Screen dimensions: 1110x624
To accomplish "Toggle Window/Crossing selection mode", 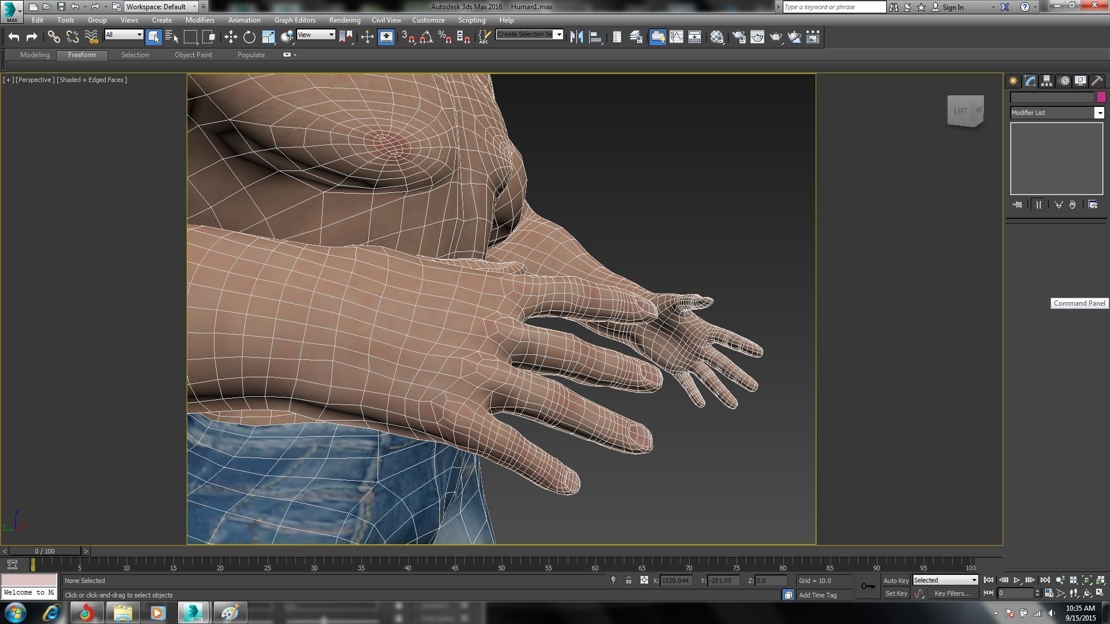I will (x=209, y=37).
